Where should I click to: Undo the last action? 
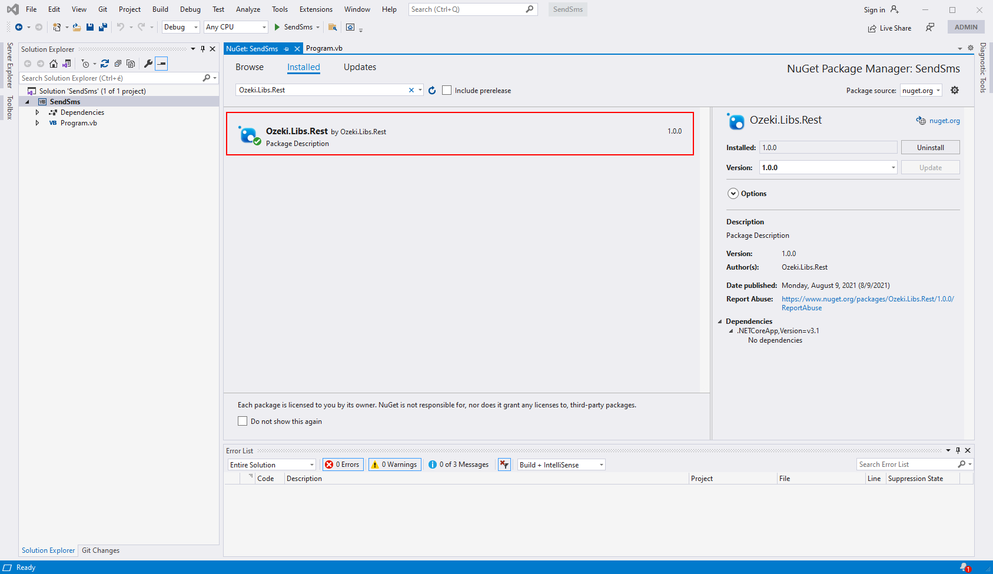coord(121,27)
